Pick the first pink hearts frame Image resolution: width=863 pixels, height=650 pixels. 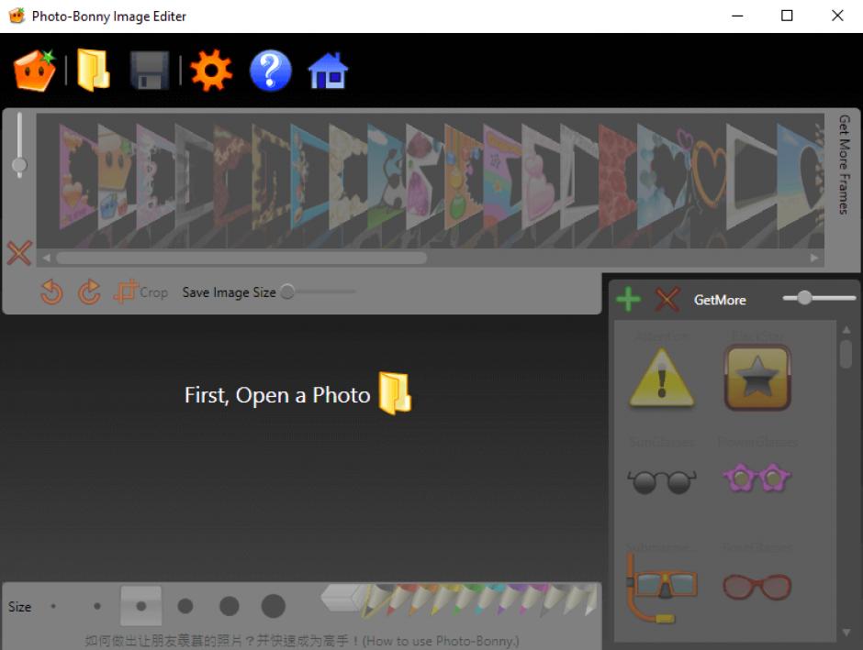tap(78, 176)
